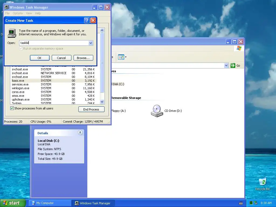This screenshot has width=276, height=207.
Task: Select the CD Drive (D:) icon
Action: pyautogui.click(x=157, y=111)
